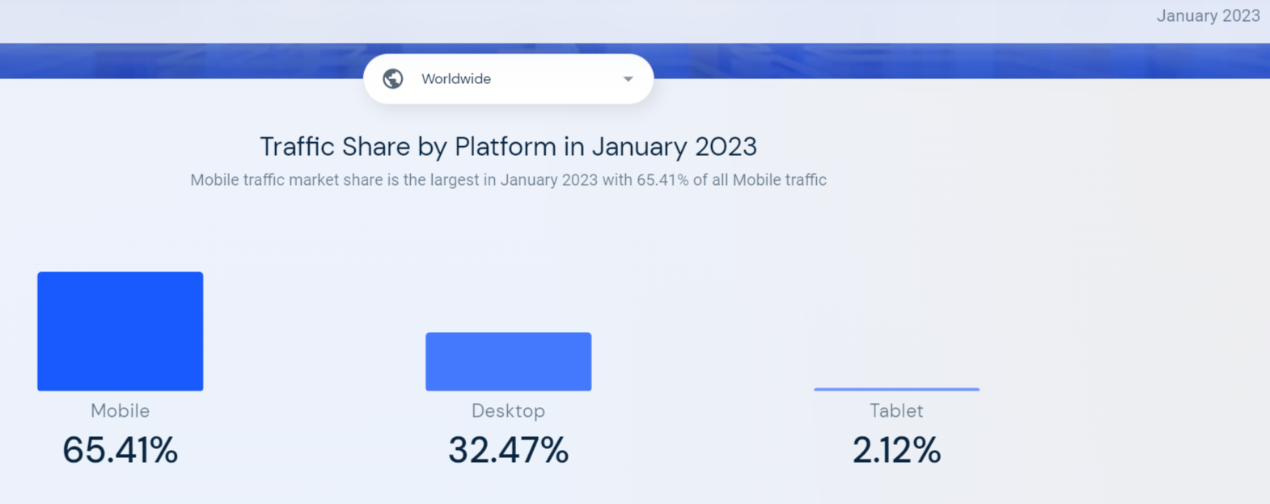This screenshot has width=1270, height=504.
Task: Click the globe icon in region selector
Action: tap(393, 79)
